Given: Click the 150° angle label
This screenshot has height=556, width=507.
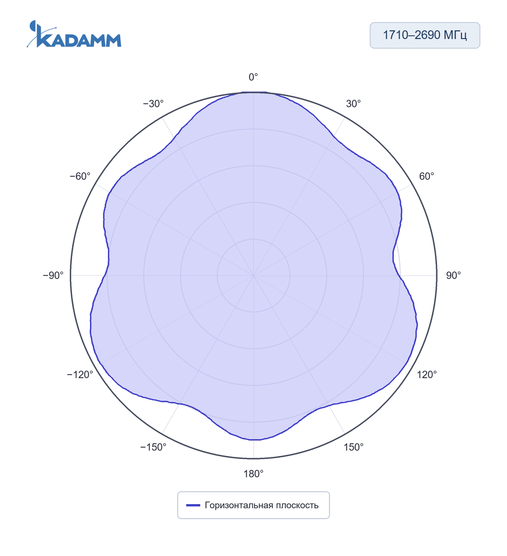Looking at the screenshot, I should pos(353,447).
